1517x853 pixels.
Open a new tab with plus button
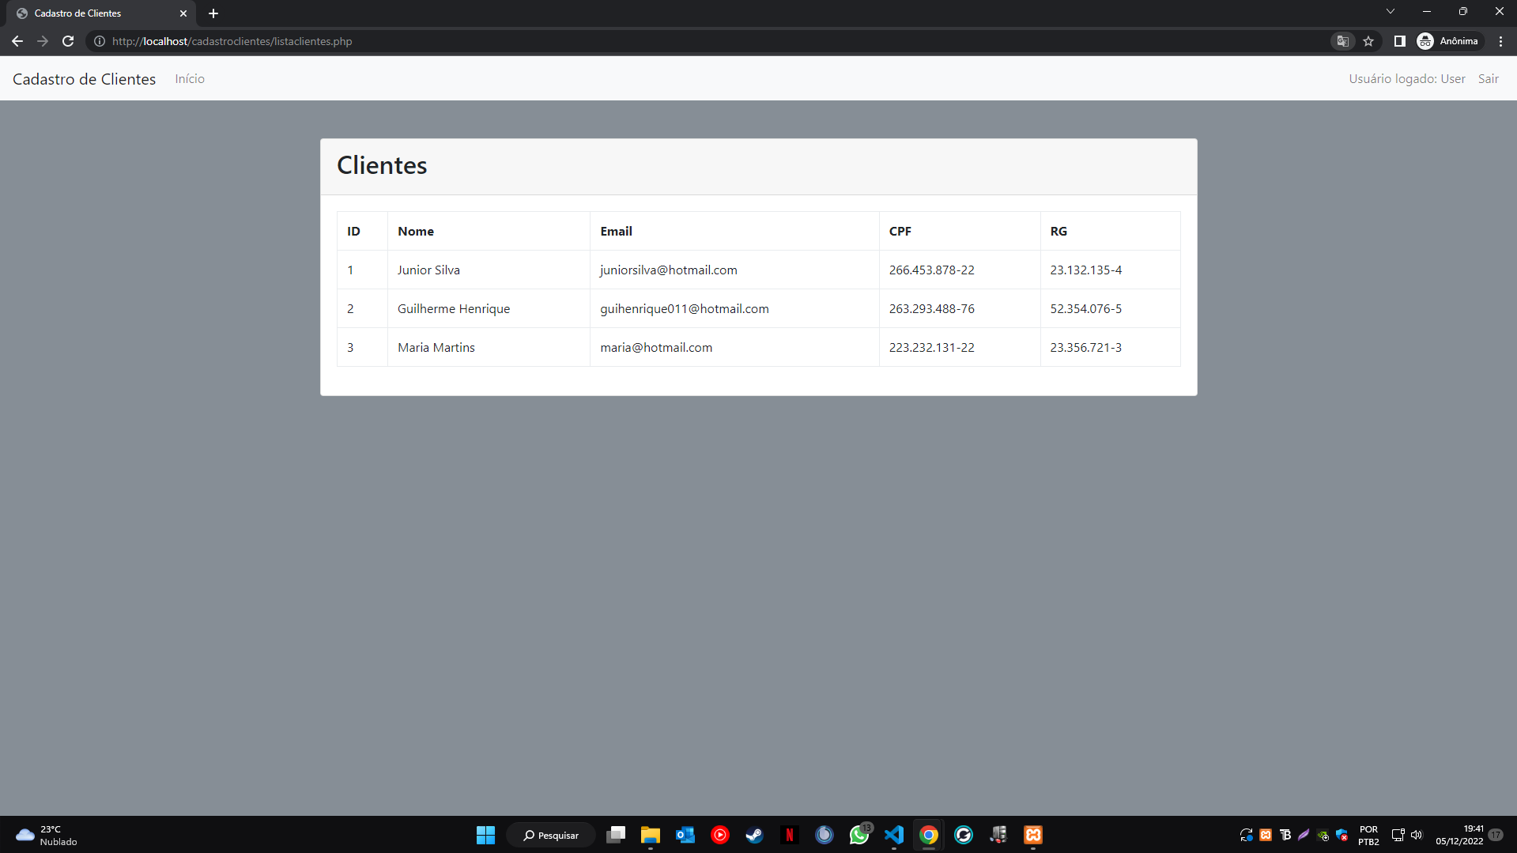(x=213, y=13)
